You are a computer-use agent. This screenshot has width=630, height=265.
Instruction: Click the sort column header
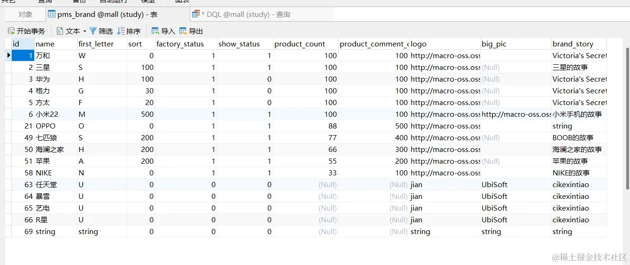pos(141,44)
